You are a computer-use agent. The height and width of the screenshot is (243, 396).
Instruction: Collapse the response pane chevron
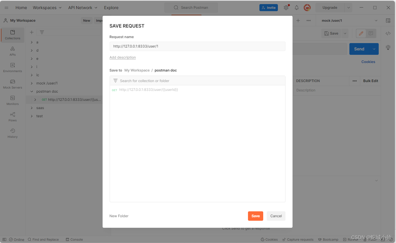376,181
